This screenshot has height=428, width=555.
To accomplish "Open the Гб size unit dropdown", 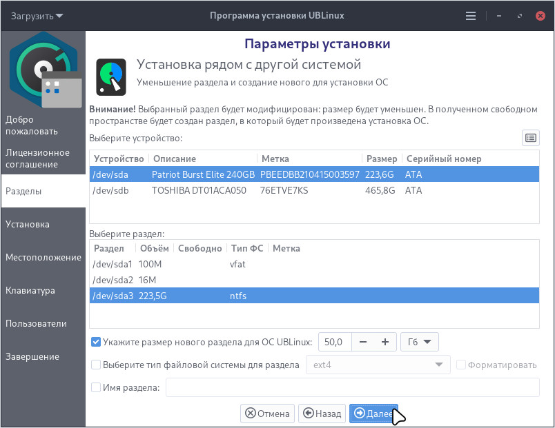I will (420, 342).
